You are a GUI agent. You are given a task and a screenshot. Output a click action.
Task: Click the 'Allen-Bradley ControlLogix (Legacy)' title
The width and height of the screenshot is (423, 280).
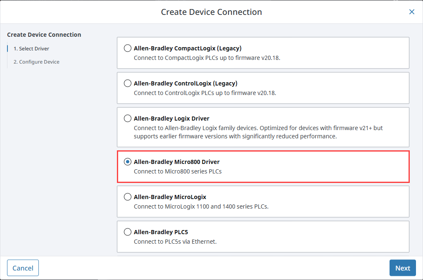[x=185, y=83]
